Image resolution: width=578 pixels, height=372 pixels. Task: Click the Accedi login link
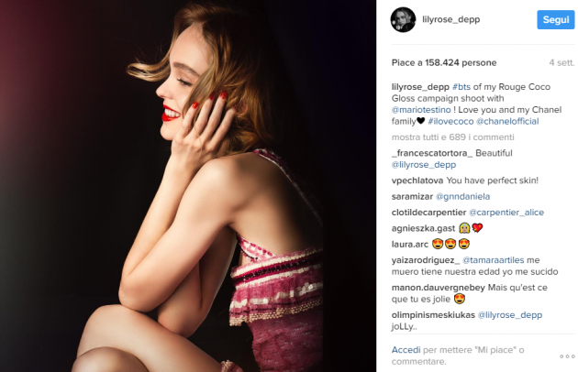(x=406, y=350)
